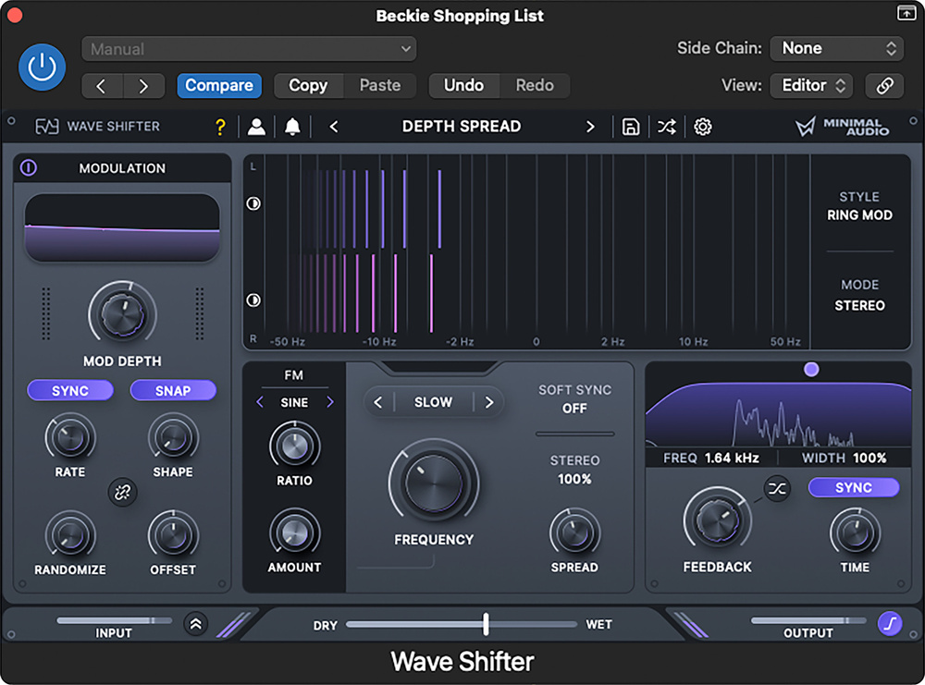Toggle the Modulation section power icon
Image resolution: width=925 pixels, height=685 pixels.
coord(29,168)
